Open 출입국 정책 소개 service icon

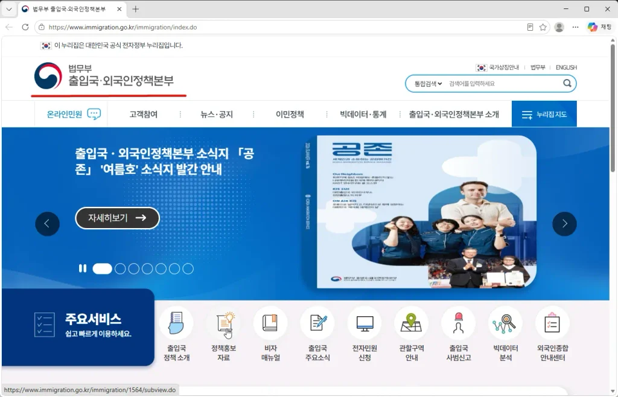coord(176,324)
